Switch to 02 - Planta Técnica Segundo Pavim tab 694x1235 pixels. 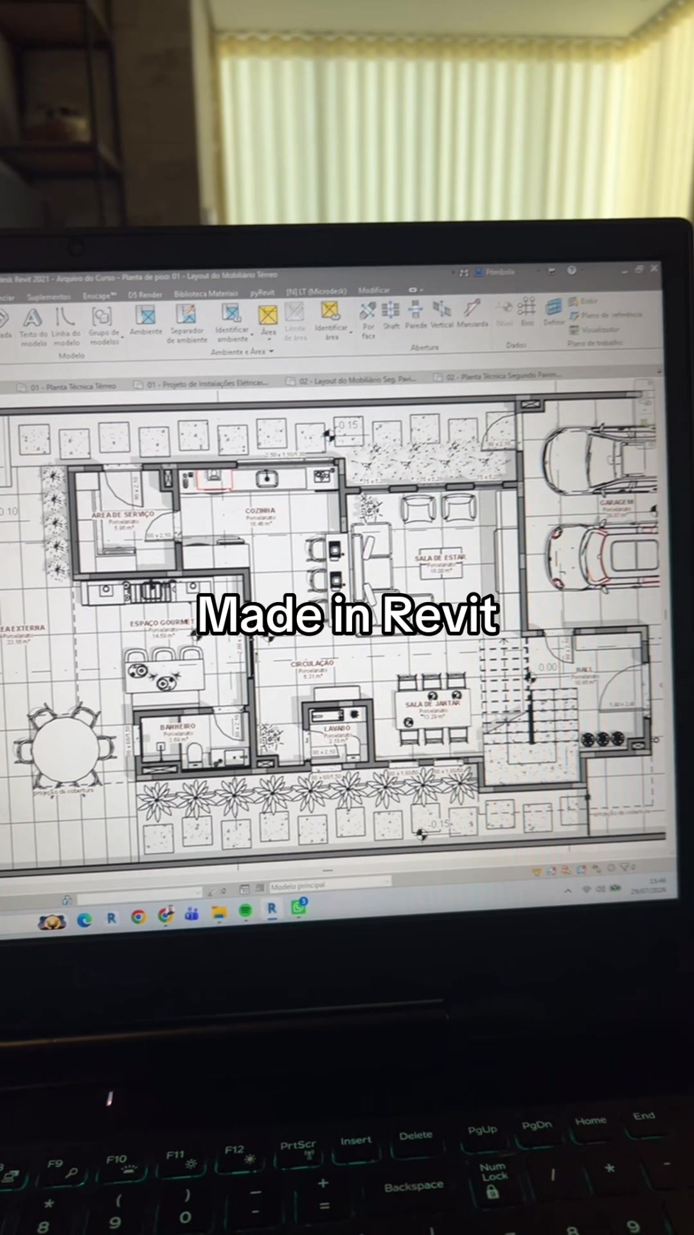pos(497,375)
